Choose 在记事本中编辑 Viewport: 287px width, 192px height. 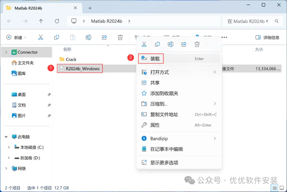click(x=179, y=149)
